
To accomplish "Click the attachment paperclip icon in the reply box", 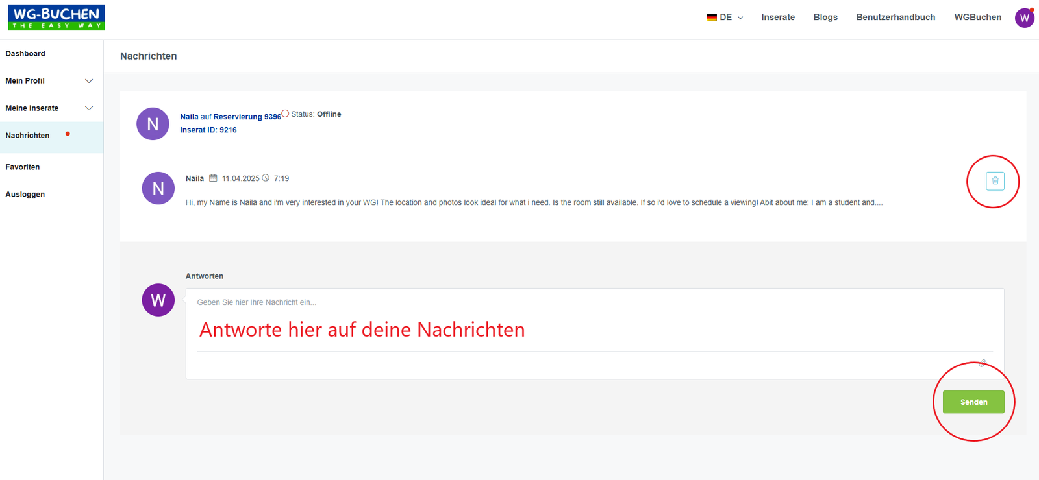I will click(x=983, y=363).
